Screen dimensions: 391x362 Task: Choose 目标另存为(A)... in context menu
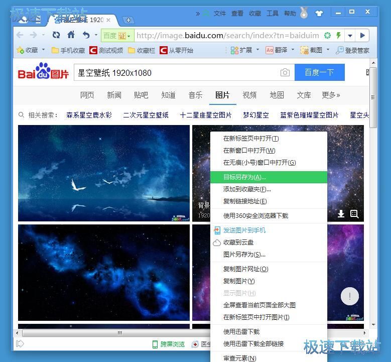click(269, 177)
